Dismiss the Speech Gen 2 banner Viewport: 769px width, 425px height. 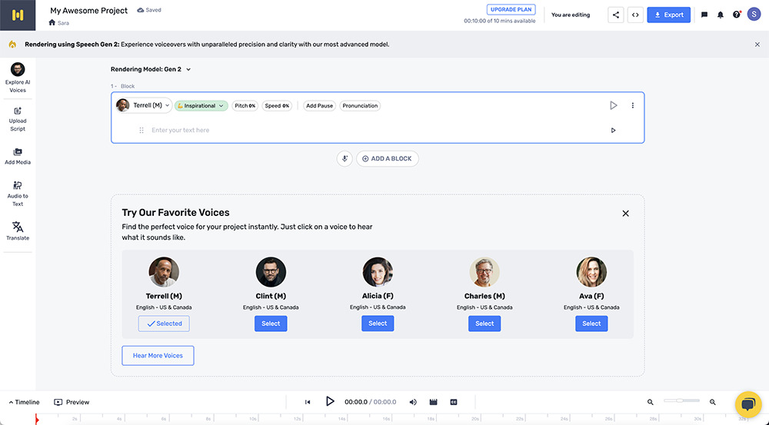click(757, 44)
